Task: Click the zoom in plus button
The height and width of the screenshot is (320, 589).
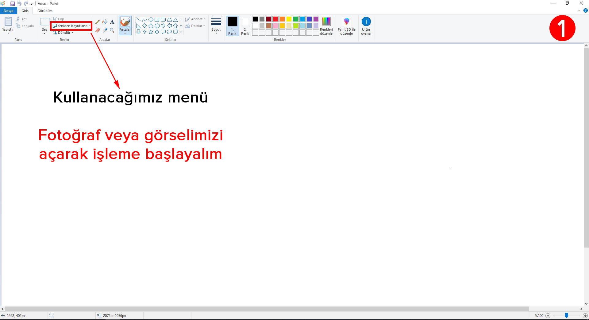Action: click(585, 315)
